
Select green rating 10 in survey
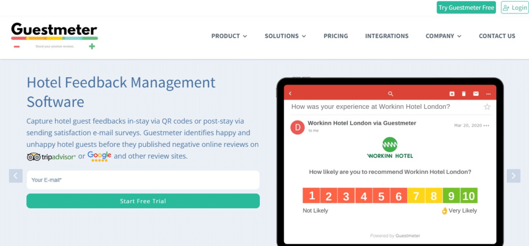coord(469,195)
